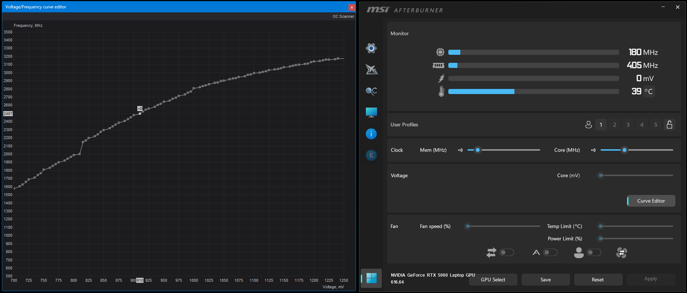Minimize the MSI Afterburner window
687x293 pixels.
click(663, 7)
